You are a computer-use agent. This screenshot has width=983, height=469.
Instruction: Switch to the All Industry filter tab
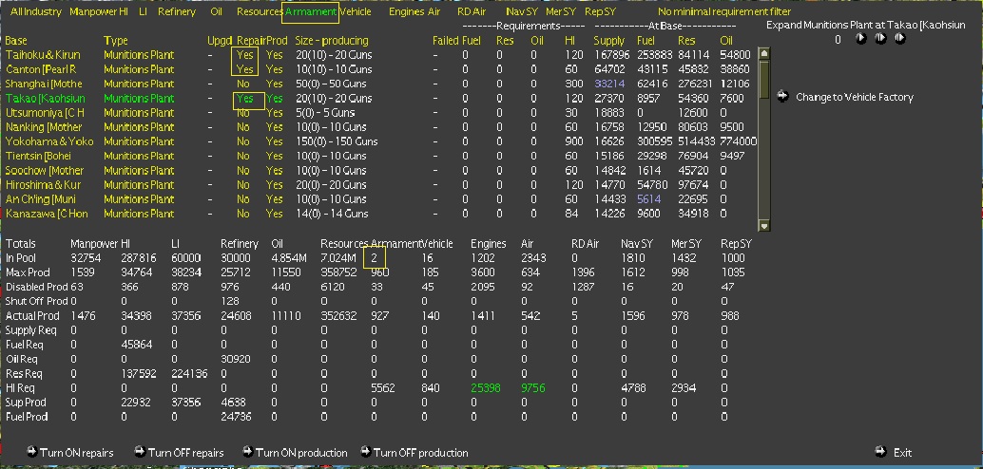click(36, 12)
